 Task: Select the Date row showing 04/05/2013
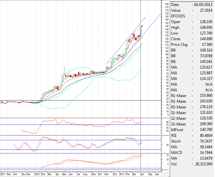(192, 5)
